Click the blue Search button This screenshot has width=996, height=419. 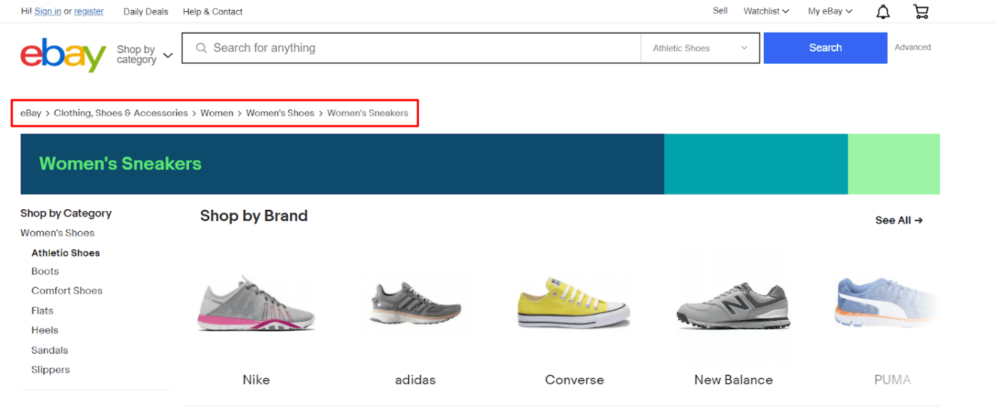tap(825, 48)
